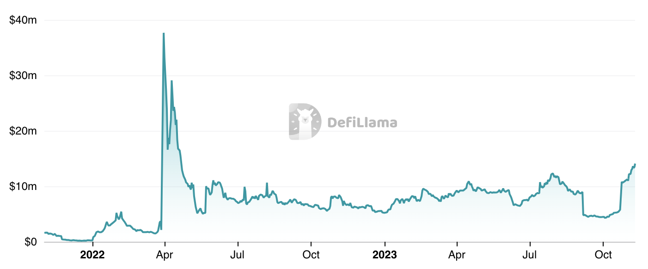Click the last Oct label on x-axis

tap(603, 255)
